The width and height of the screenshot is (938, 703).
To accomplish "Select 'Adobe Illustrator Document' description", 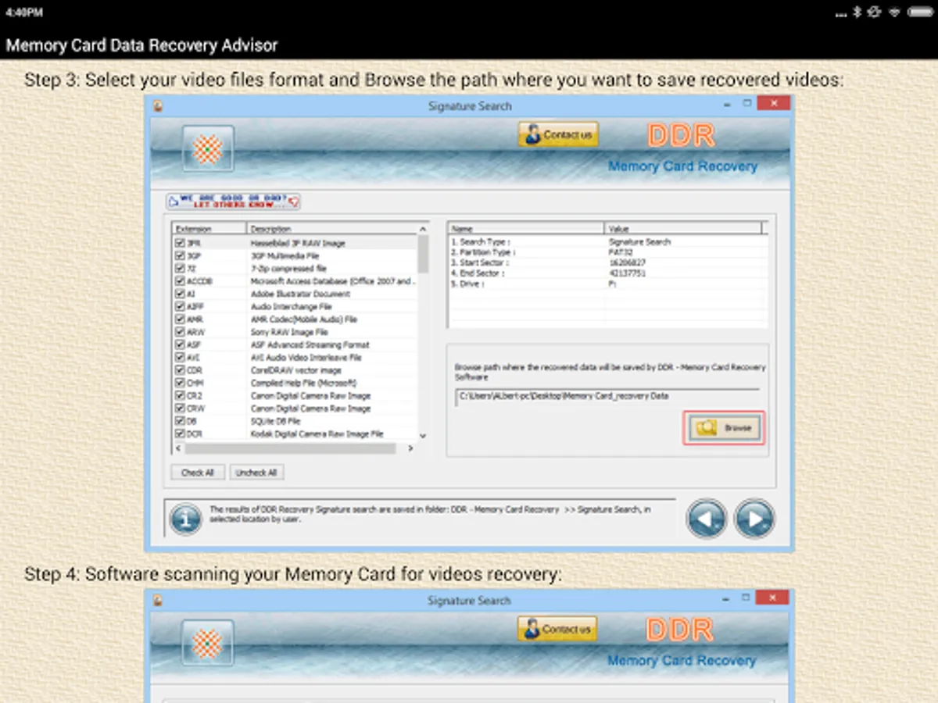I will click(x=300, y=294).
